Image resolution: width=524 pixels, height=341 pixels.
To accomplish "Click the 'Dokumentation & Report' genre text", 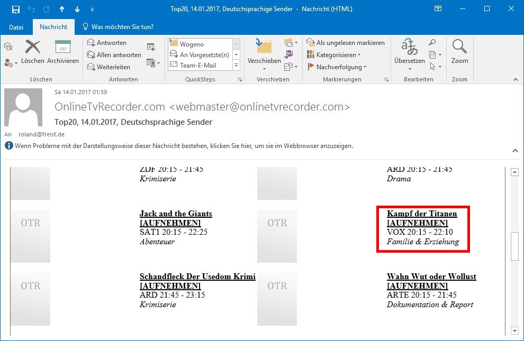I will [430, 305].
